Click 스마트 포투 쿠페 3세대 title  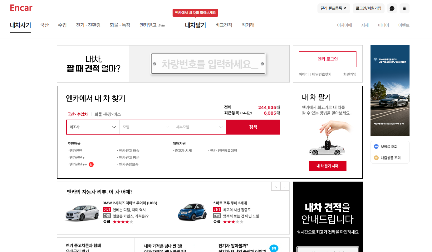click(230, 203)
